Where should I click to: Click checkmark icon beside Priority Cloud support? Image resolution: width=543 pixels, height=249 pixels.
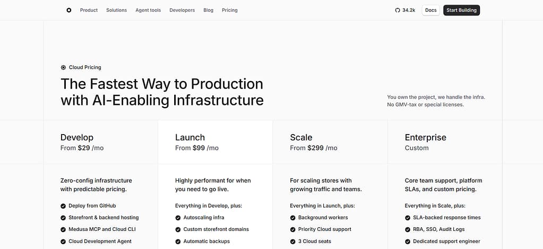[292, 229]
